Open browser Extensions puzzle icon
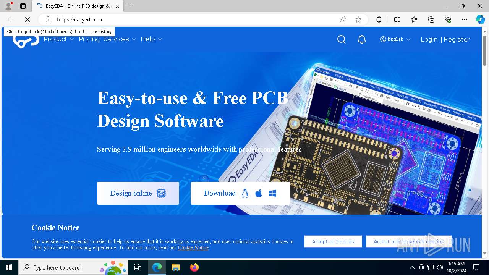489x275 pixels. point(379,19)
